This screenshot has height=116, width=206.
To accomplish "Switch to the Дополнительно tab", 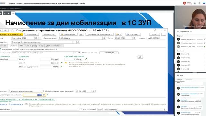I will (54, 46).
